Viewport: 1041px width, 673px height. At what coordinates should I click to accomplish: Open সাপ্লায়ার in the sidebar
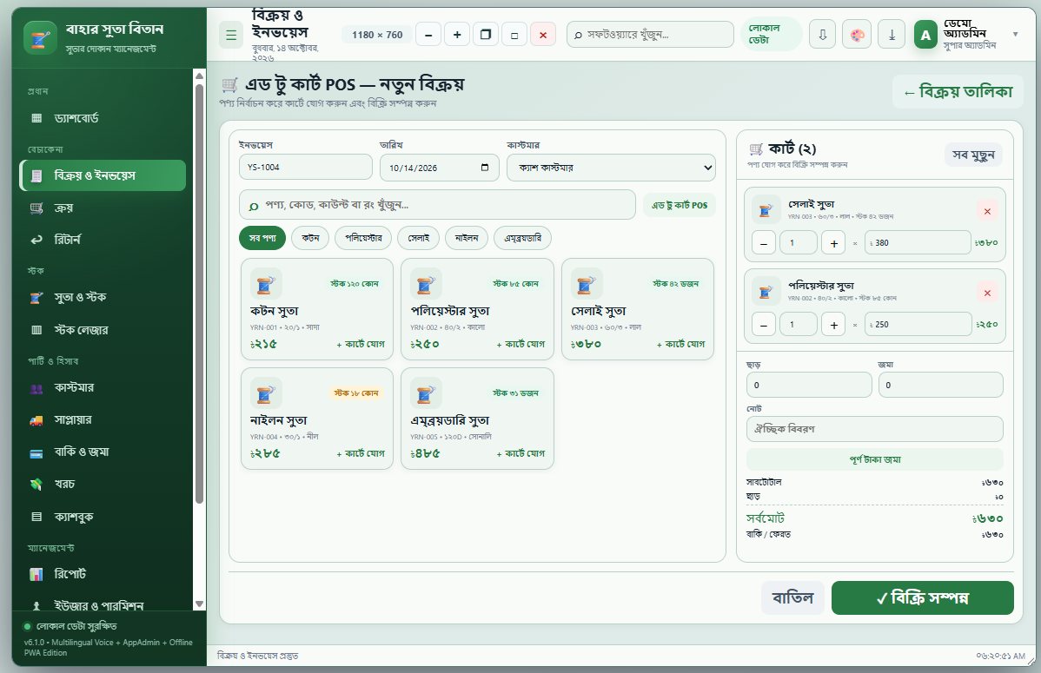point(103,419)
